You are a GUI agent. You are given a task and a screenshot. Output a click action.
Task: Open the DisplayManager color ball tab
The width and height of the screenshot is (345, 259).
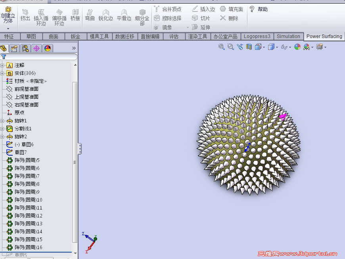(48, 48)
